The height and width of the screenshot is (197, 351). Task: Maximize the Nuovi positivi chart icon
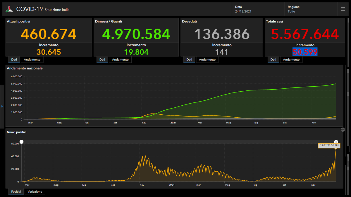click(343, 130)
